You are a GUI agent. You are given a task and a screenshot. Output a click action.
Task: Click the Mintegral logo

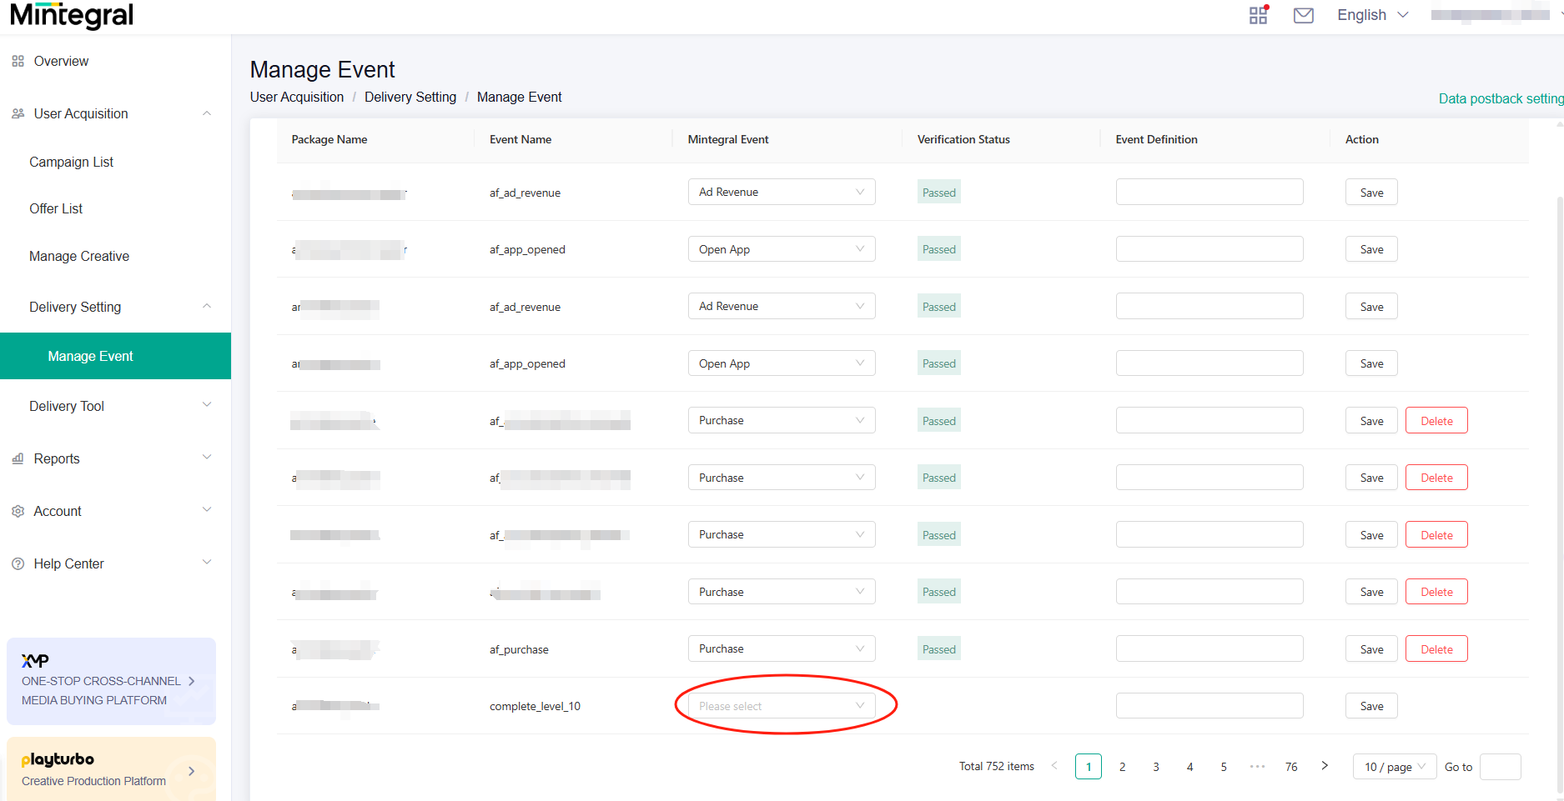pos(72,15)
